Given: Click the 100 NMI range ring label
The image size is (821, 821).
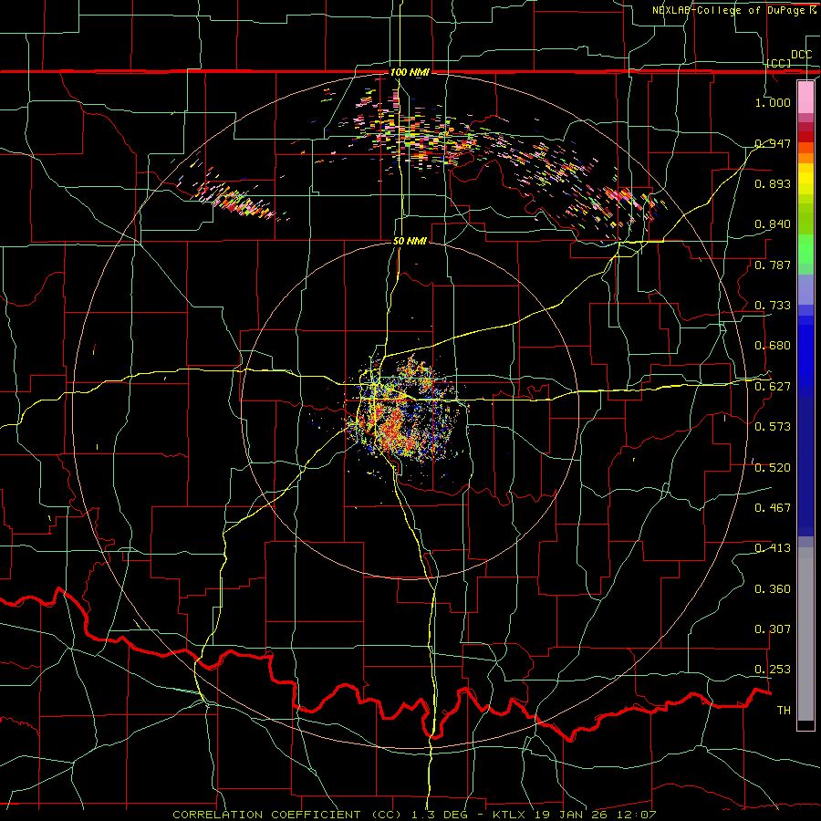Looking at the screenshot, I should tap(410, 72).
